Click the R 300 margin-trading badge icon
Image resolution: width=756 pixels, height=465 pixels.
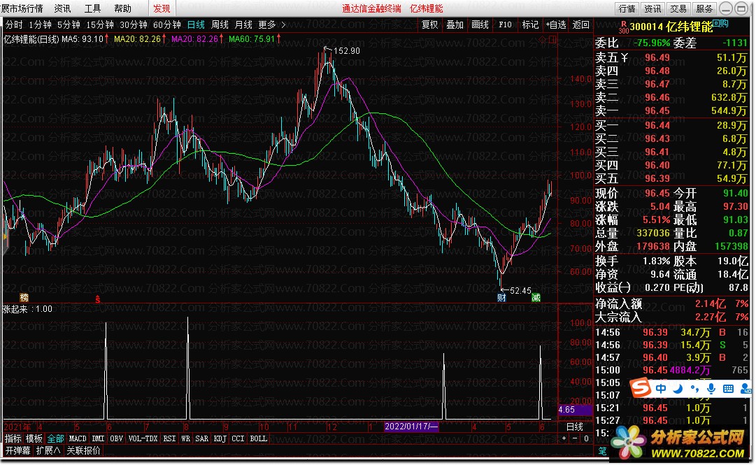pos(623,27)
